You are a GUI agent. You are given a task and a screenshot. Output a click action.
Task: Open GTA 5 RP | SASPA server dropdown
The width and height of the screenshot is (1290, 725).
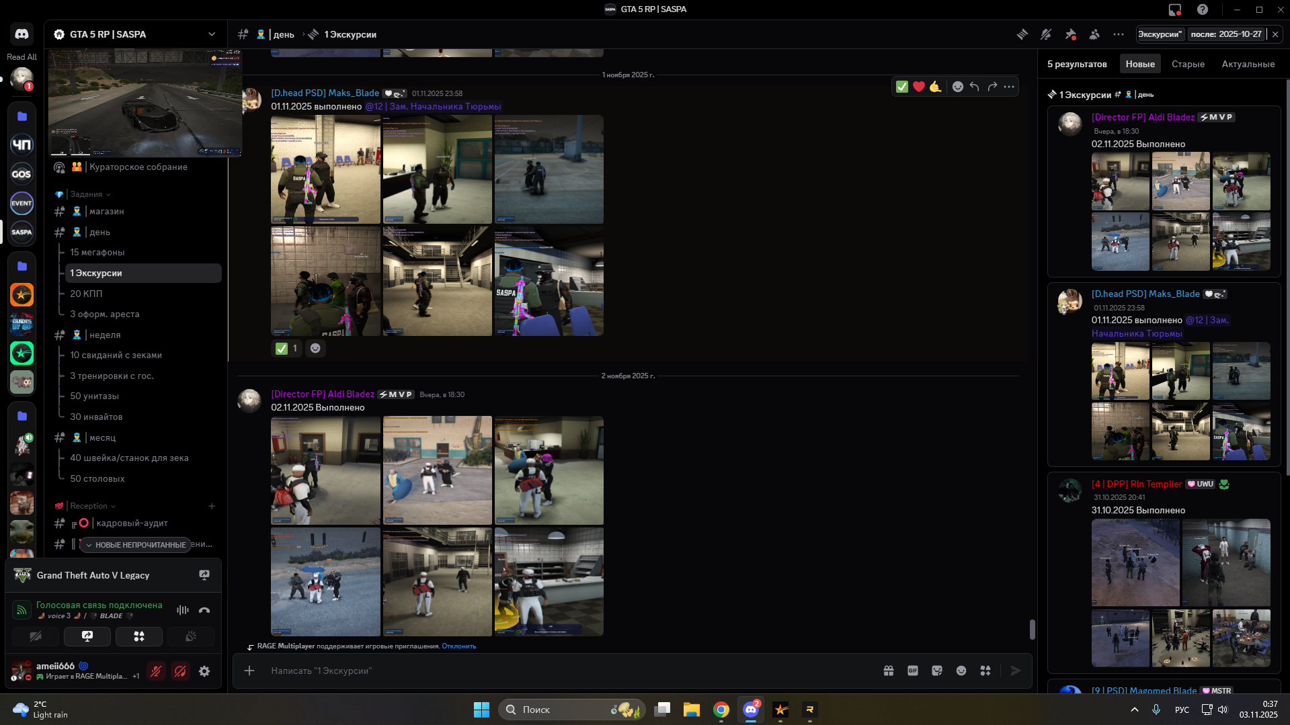coord(212,34)
